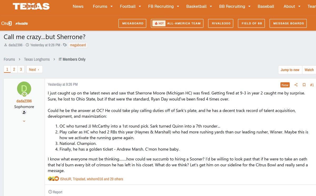Click the Next page button
The width and height of the screenshot is (316, 196).
(34, 69)
